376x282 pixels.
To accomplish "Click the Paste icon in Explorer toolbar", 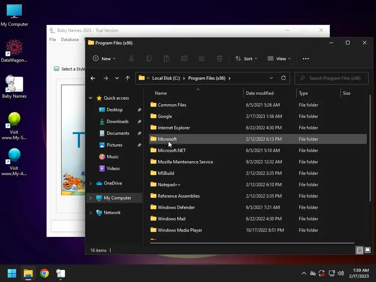I will click(x=167, y=58).
